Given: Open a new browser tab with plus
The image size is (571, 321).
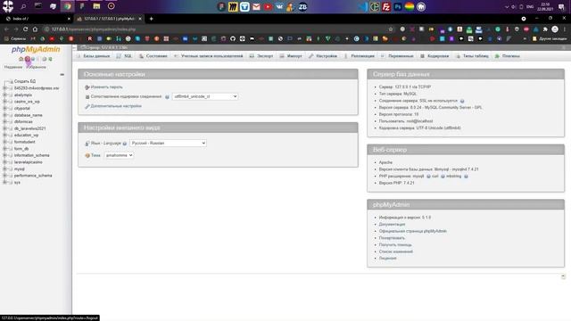Looking at the screenshot, I should pos(151,19).
